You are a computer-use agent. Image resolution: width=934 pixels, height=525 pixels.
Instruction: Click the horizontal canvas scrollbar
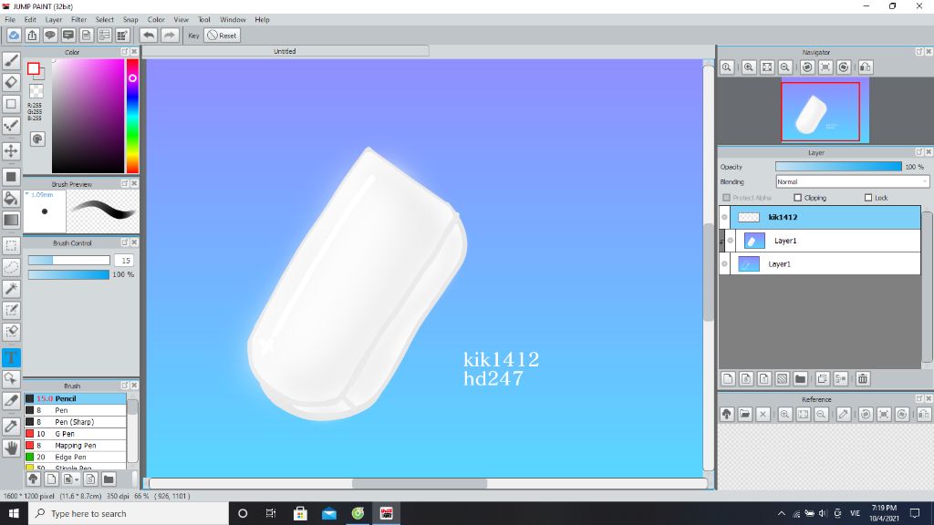(x=420, y=483)
